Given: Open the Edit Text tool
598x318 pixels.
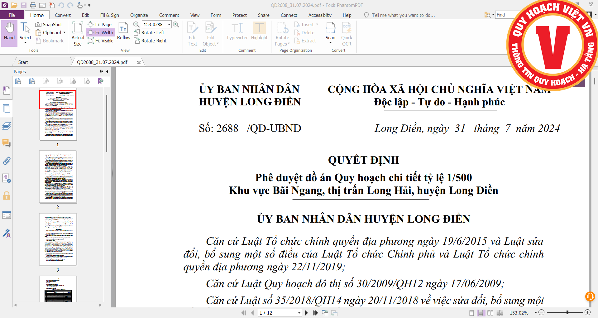Looking at the screenshot, I should click(192, 32).
